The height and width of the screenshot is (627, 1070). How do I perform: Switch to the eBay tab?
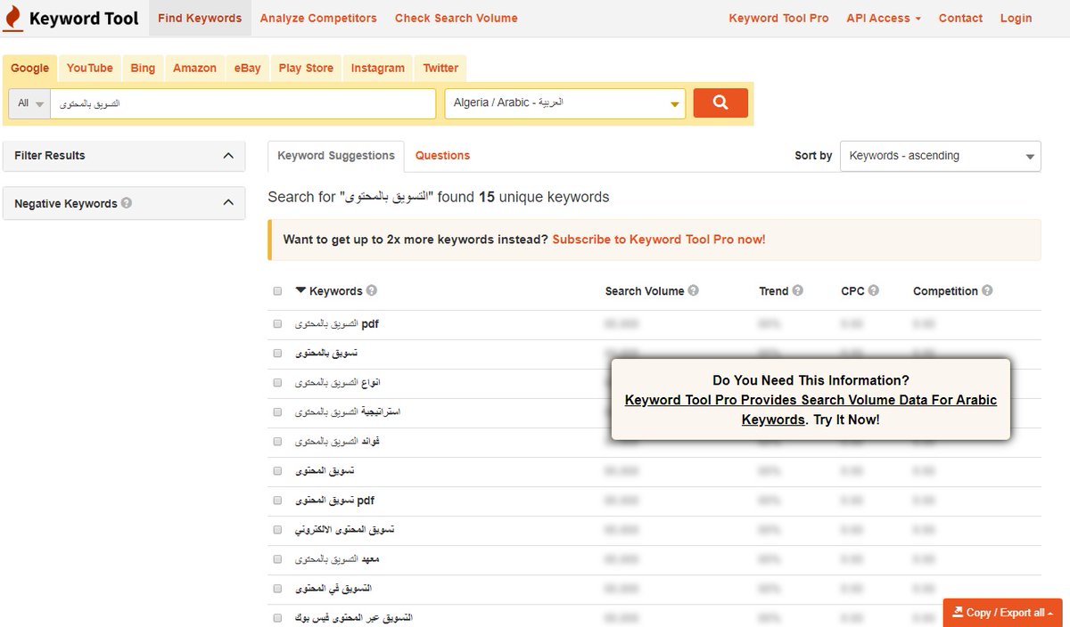point(248,68)
